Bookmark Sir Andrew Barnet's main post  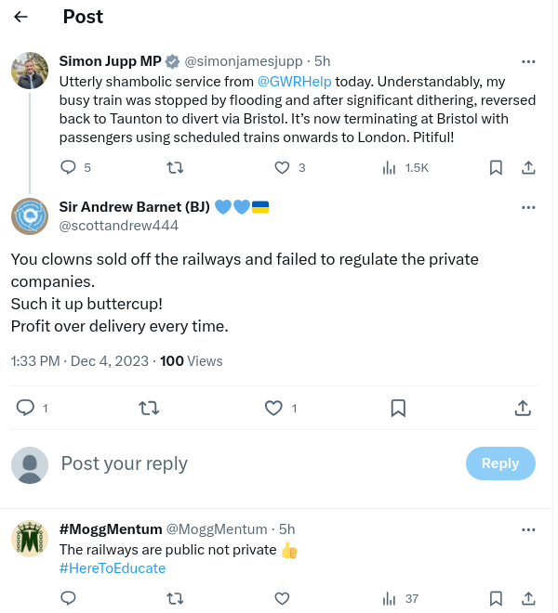tap(398, 408)
